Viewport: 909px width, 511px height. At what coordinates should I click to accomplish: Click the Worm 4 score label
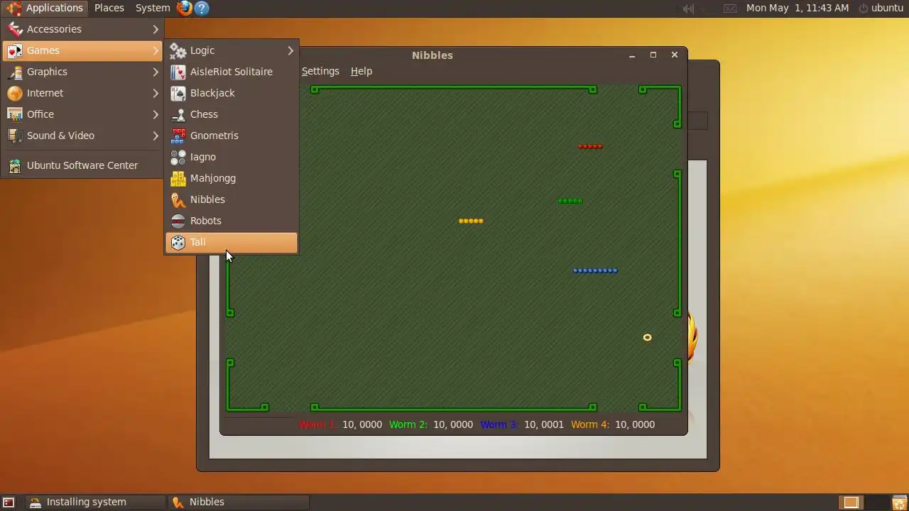coord(589,424)
